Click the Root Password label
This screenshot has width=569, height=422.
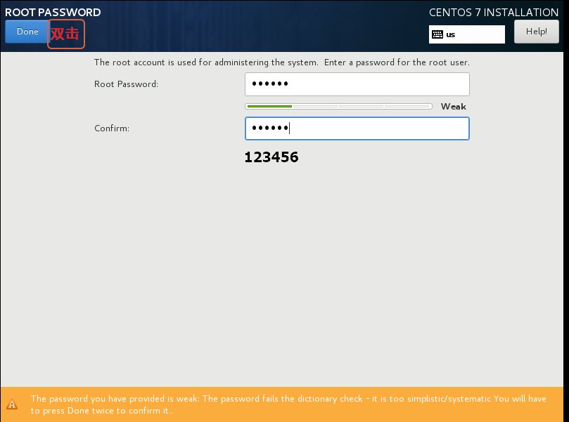click(127, 84)
